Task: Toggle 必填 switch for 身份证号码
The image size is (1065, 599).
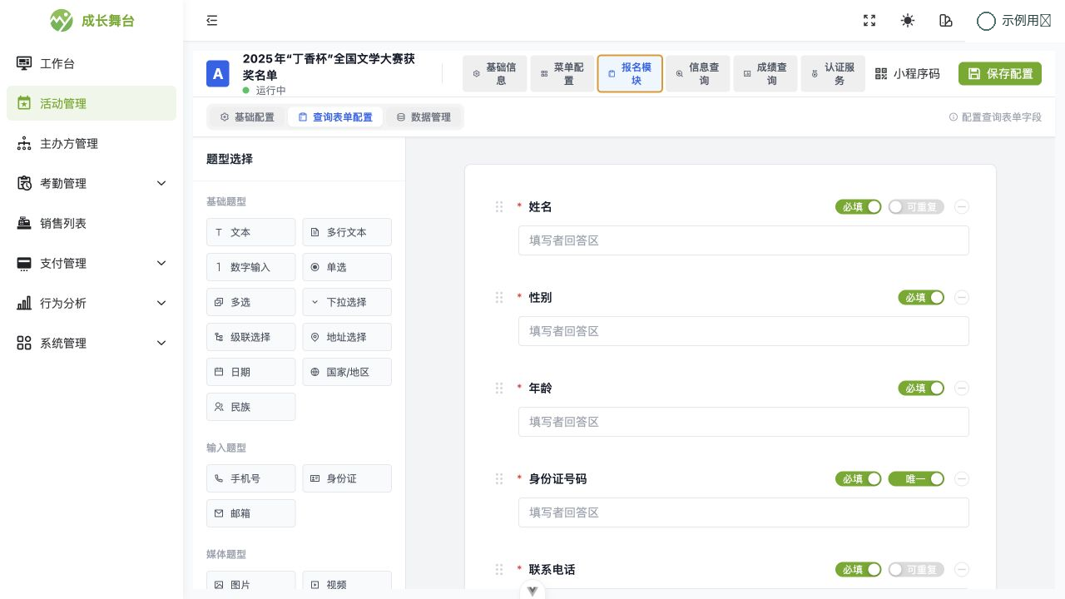Action: point(859,479)
